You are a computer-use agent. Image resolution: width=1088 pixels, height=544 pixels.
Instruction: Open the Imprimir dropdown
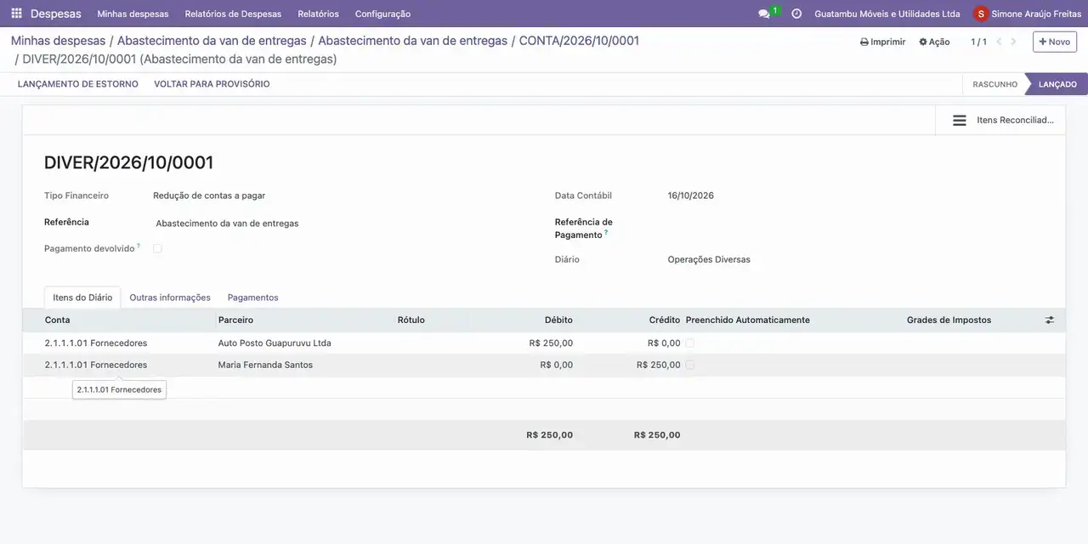(882, 42)
